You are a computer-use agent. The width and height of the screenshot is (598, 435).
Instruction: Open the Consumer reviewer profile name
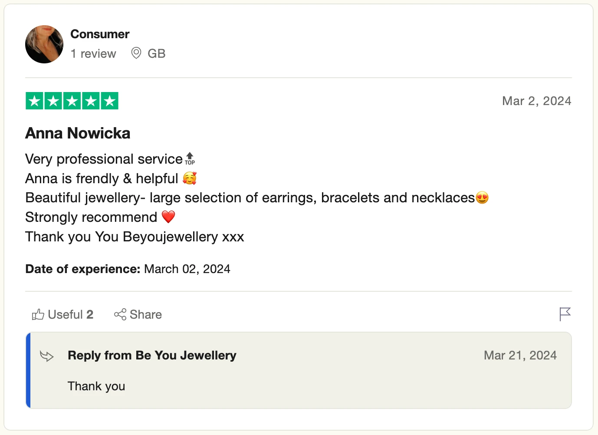click(100, 34)
